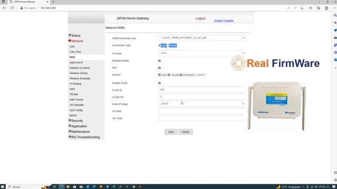
Task: Open the Windows Start menu
Action: 3,187
